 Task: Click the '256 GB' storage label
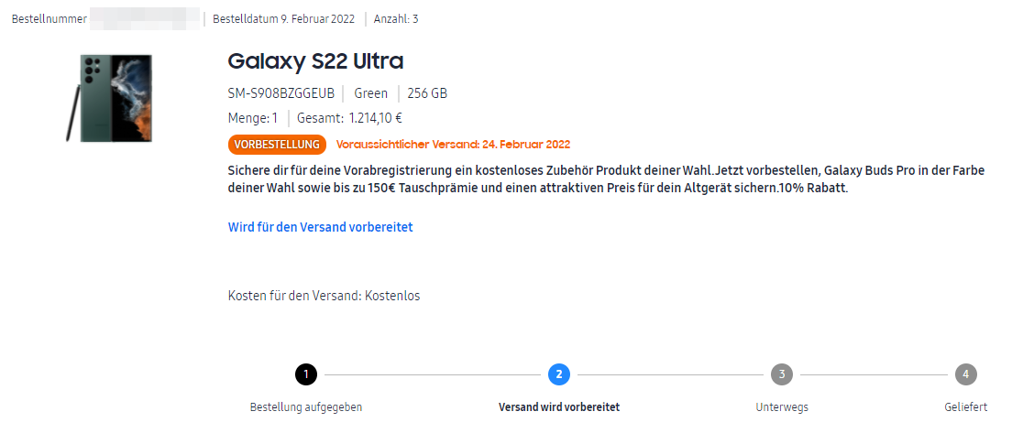427,93
